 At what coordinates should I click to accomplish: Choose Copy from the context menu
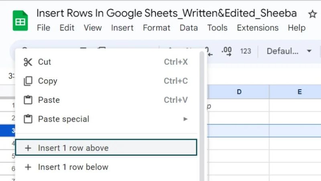(106, 81)
